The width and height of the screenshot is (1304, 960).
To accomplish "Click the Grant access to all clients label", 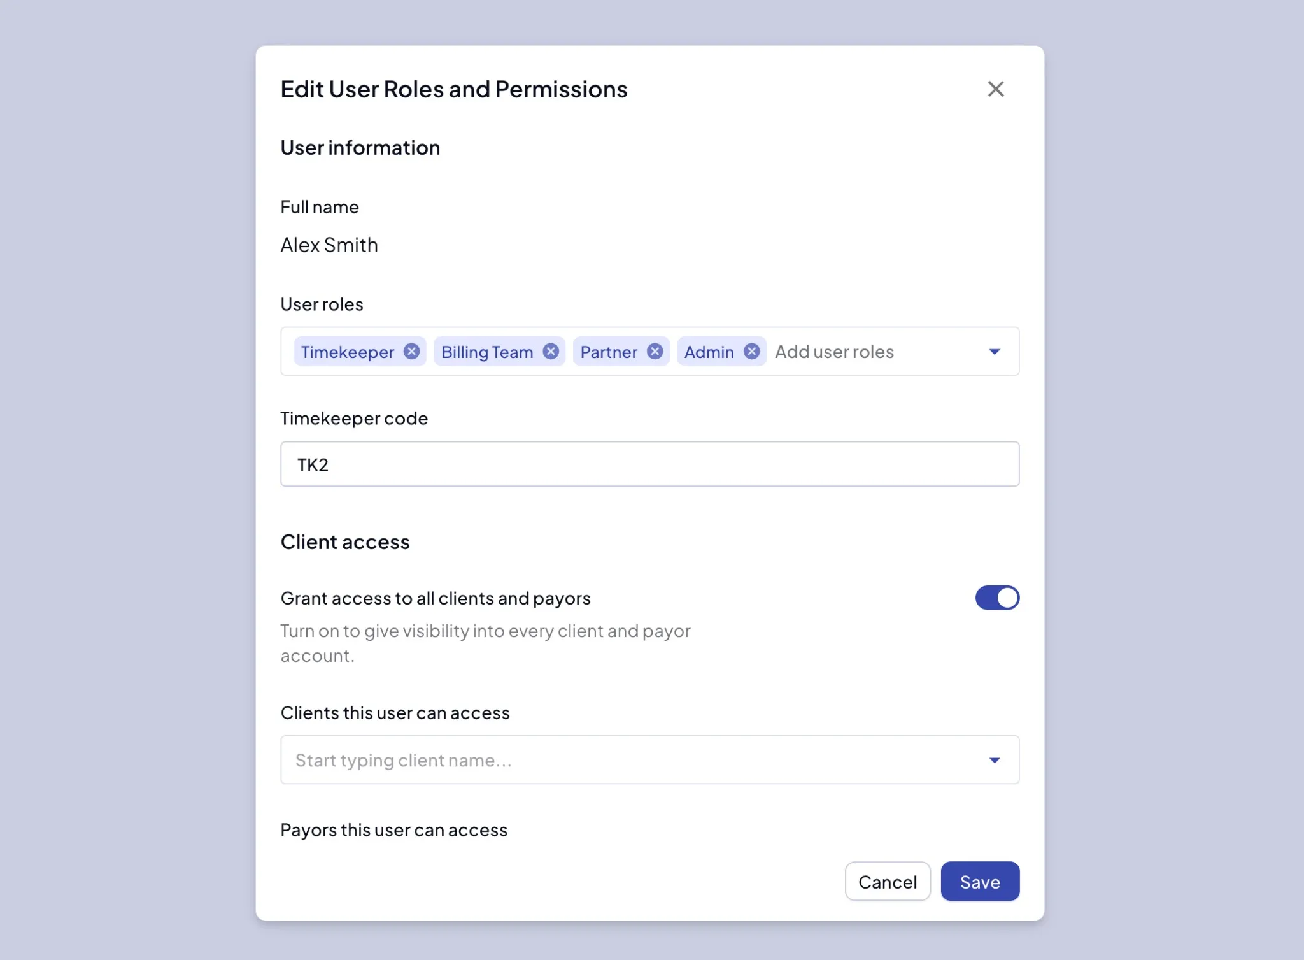I will pyautogui.click(x=436, y=599).
